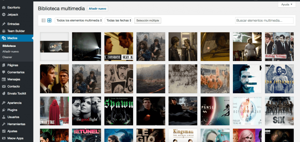Click the Medios media icon
Image resolution: width=300 pixels, height=142 pixels.
click(x=4, y=38)
